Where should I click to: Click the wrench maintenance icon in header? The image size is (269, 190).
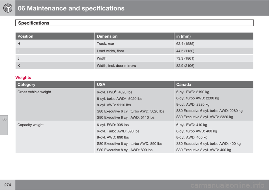(8, 8)
